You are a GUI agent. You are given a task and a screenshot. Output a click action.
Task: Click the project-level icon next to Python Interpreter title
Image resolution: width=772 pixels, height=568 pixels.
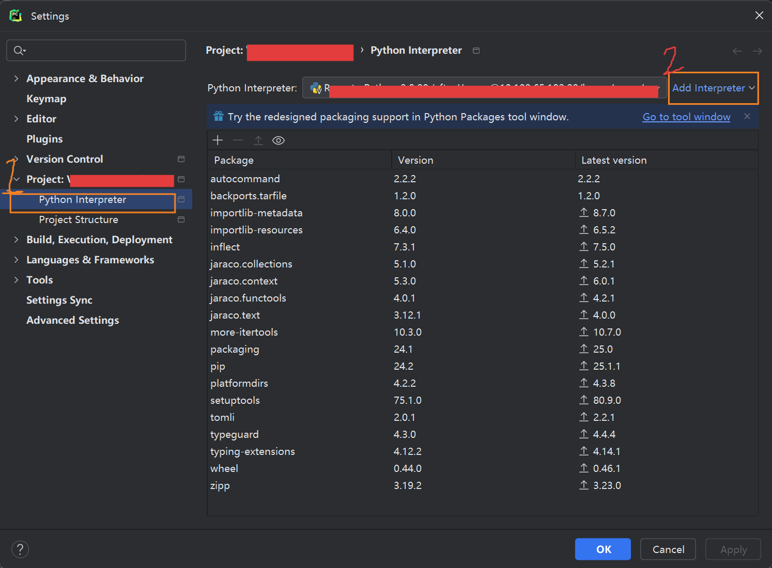476,51
